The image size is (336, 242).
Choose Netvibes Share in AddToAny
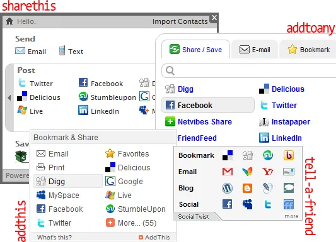coord(199,121)
